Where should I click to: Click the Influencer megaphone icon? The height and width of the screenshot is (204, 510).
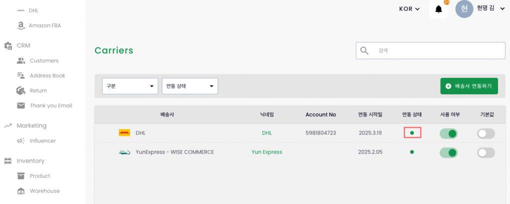[x=21, y=141]
